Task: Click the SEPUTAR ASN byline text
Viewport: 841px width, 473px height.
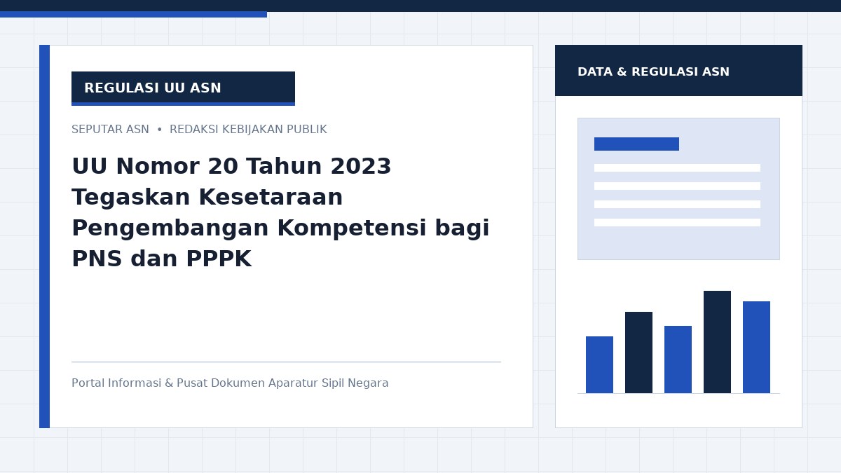Action: coord(110,130)
